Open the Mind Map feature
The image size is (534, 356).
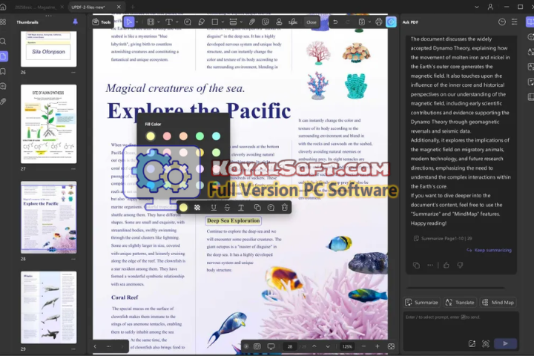pos(498,303)
